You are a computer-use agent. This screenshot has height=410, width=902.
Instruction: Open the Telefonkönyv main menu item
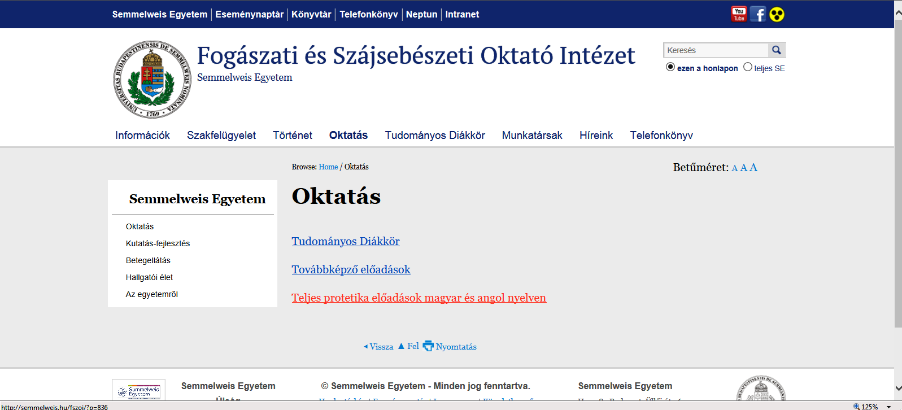(x=661, y=136)
